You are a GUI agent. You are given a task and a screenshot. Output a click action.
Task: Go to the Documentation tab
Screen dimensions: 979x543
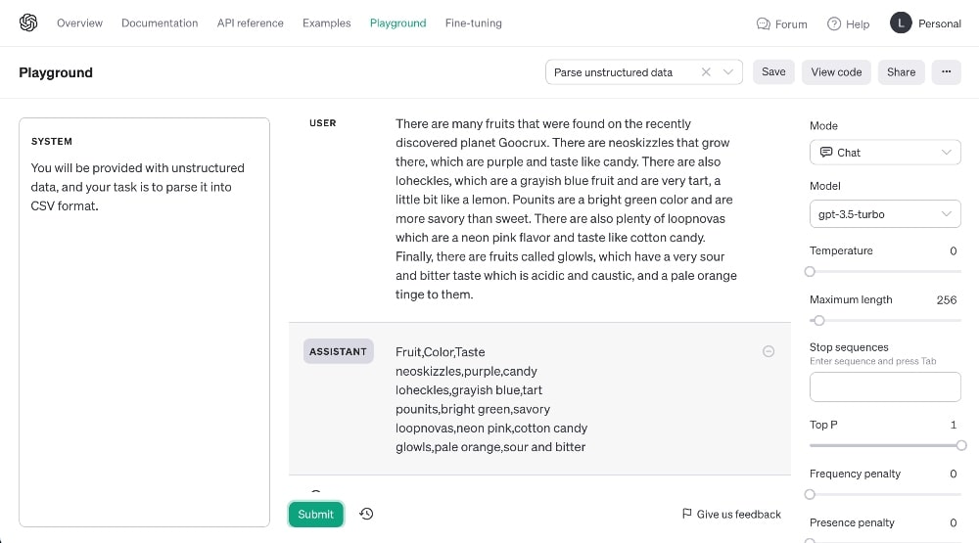[160, 23]
